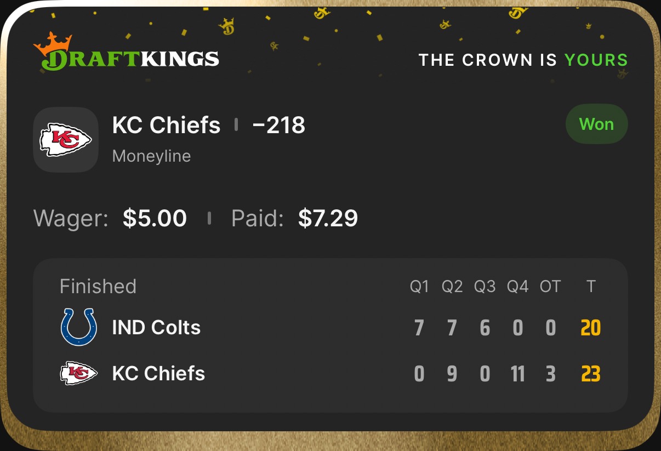
Task: Tap the green Won status badge
Action: click(596, 124)
